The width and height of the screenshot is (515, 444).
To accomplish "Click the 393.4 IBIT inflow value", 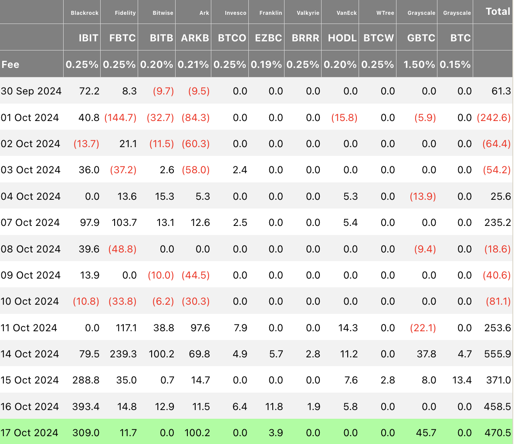I will pos(86,407).
